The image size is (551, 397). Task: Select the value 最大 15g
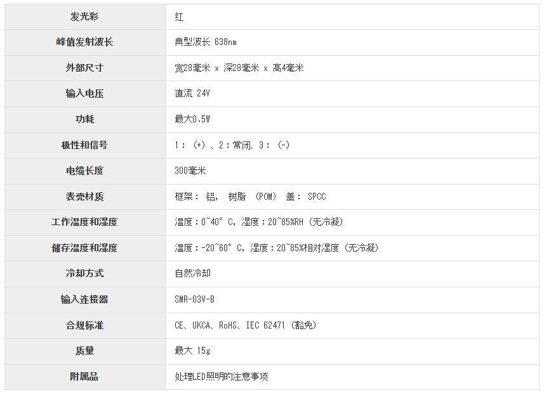click(192, 351)
